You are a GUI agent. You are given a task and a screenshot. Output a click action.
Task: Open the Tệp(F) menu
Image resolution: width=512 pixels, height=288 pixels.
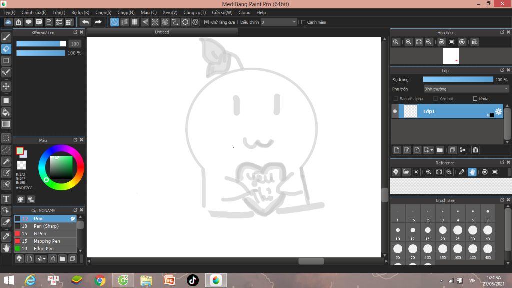point(9,12)
